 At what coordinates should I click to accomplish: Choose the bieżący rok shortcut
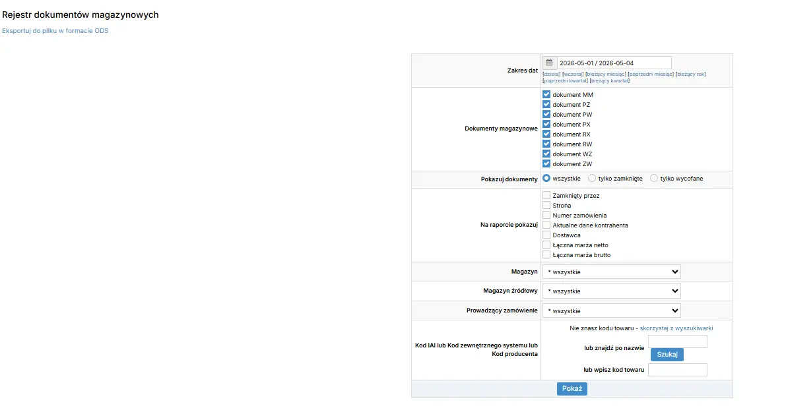(x=691, y=74)
